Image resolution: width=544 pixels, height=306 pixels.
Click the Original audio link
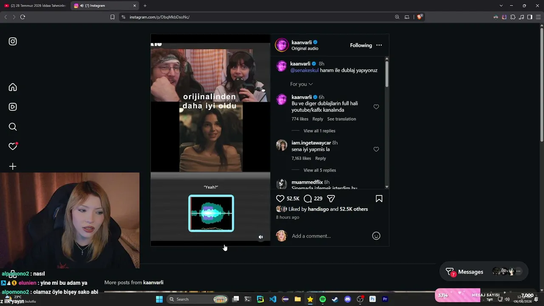(305, 48)
